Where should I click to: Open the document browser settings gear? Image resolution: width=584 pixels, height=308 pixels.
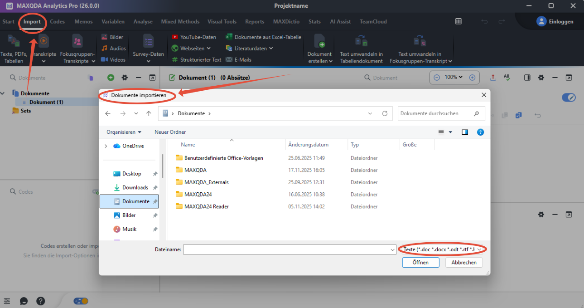tap(541, 78)
